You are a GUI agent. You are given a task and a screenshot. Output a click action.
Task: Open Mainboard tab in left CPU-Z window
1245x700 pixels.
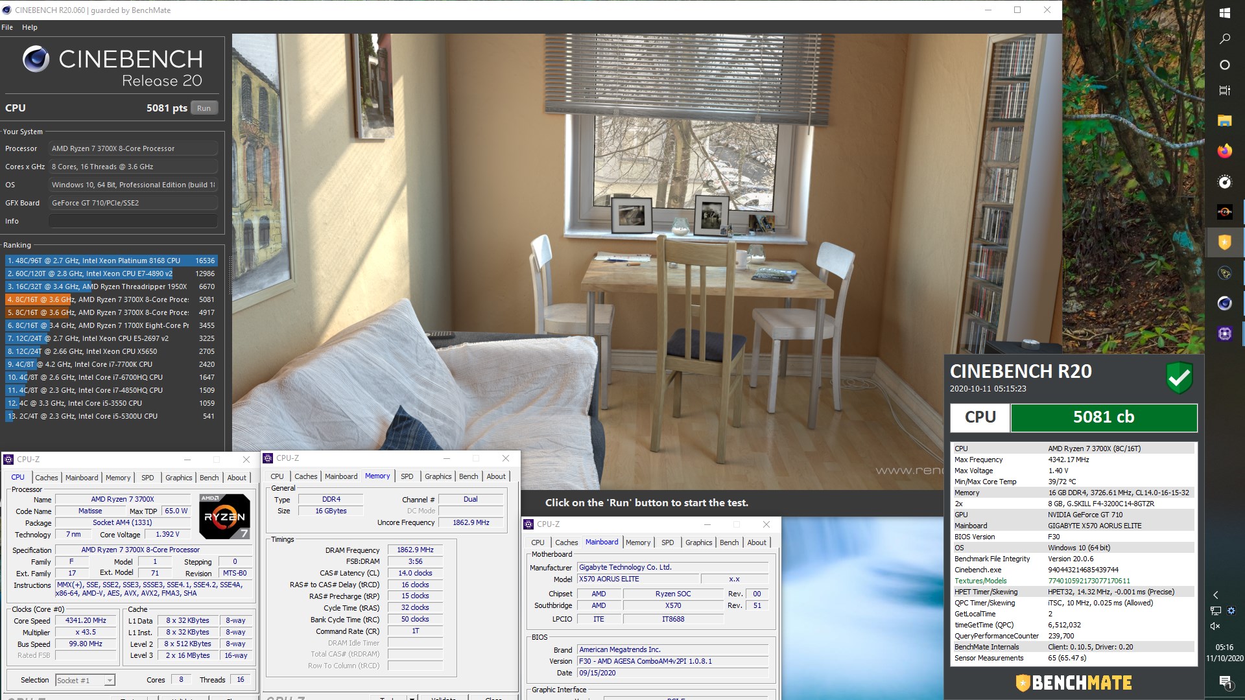click(x=82, y=478)
